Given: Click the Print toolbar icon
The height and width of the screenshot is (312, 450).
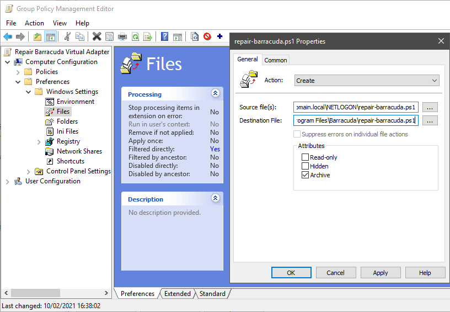Looking at the screenshot, I should pyautogui.click(x=122, y=36).
